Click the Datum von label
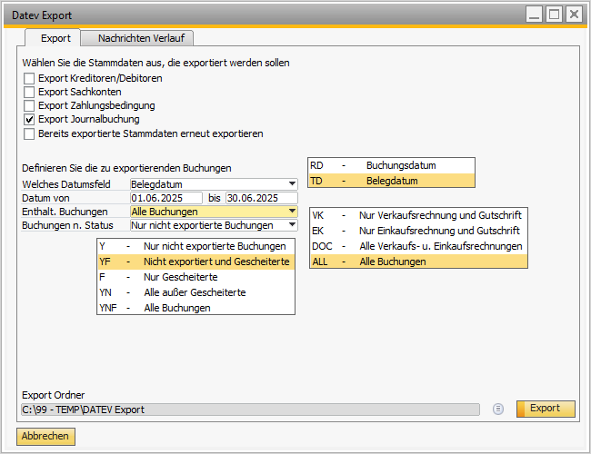The width and height of the screenshot is (591, 454). [x=45, y=198]
